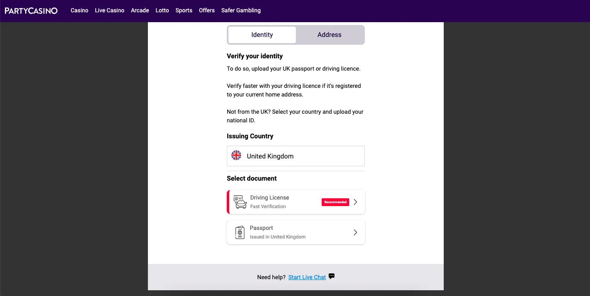
Task: Open the Safer Gambling page
Action: tap(241, 10)
